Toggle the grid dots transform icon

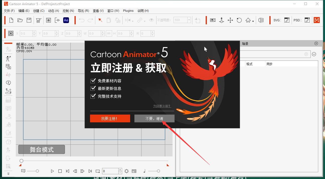point(11,33)
